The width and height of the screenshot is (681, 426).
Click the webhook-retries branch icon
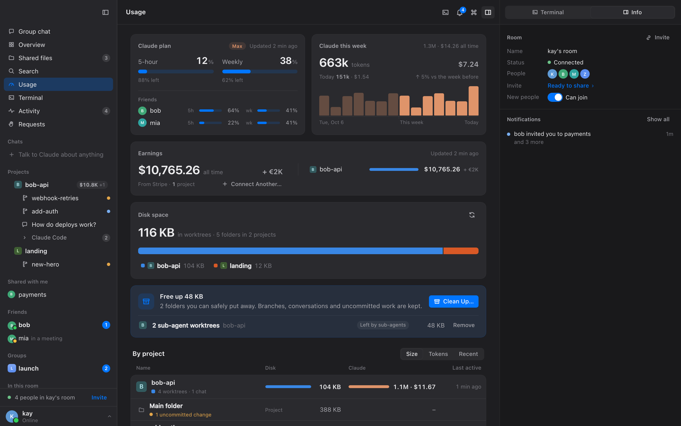click(x=25, y=198)
